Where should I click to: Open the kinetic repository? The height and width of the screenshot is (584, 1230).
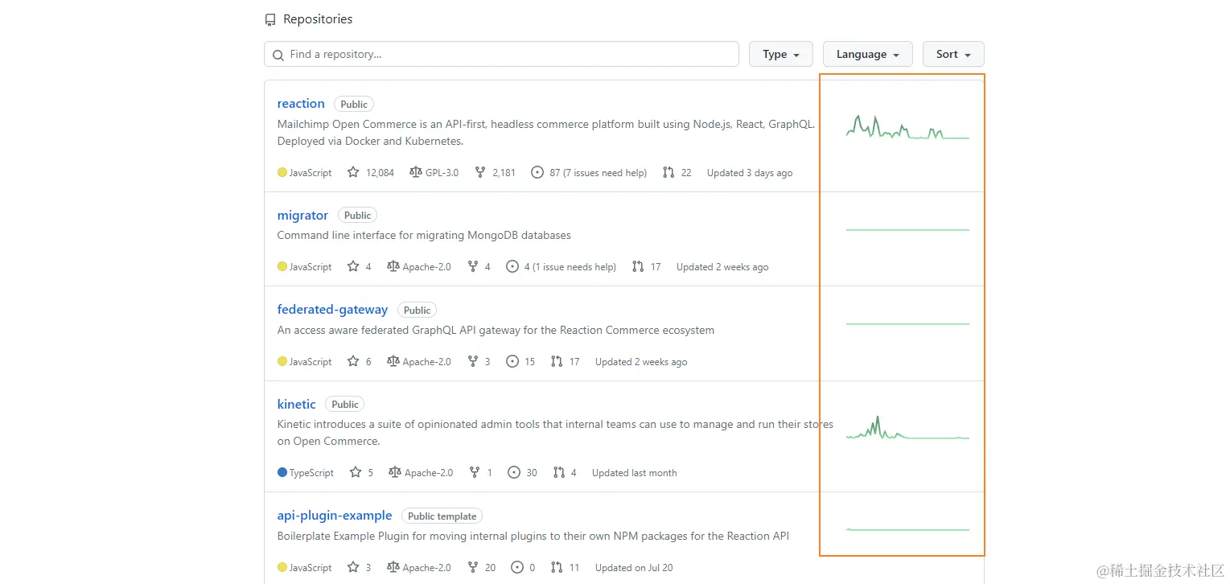(296, 405)
